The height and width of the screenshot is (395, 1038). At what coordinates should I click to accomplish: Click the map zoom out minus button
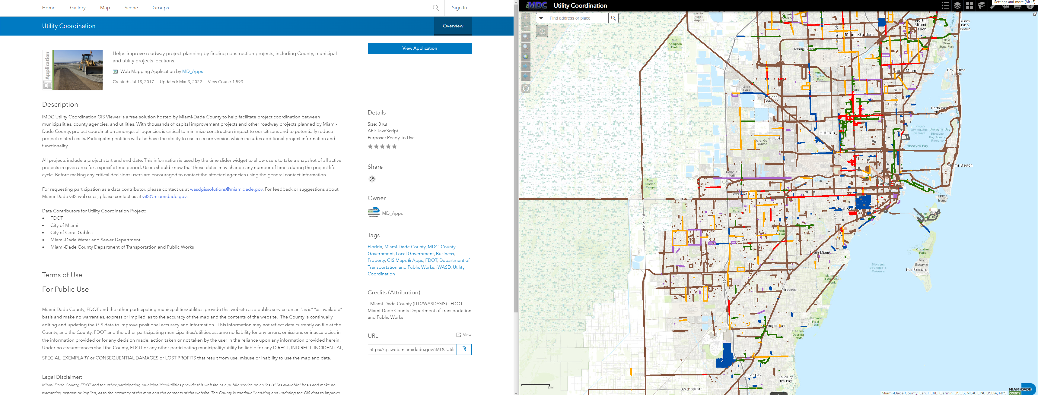pos(526,27)
